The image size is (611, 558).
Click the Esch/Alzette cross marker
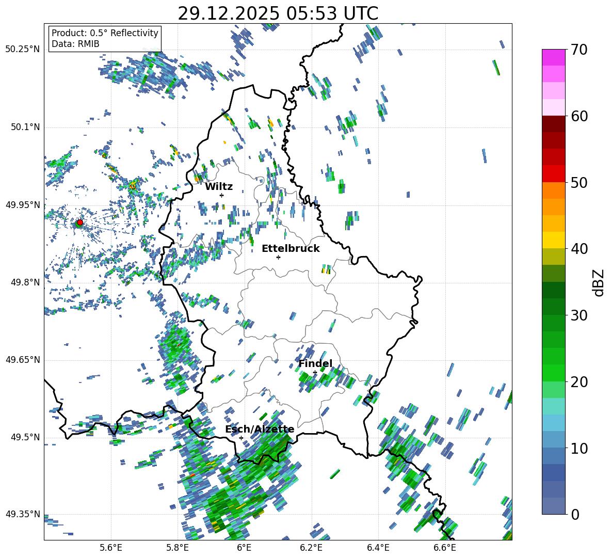click(x=241, y=438)
